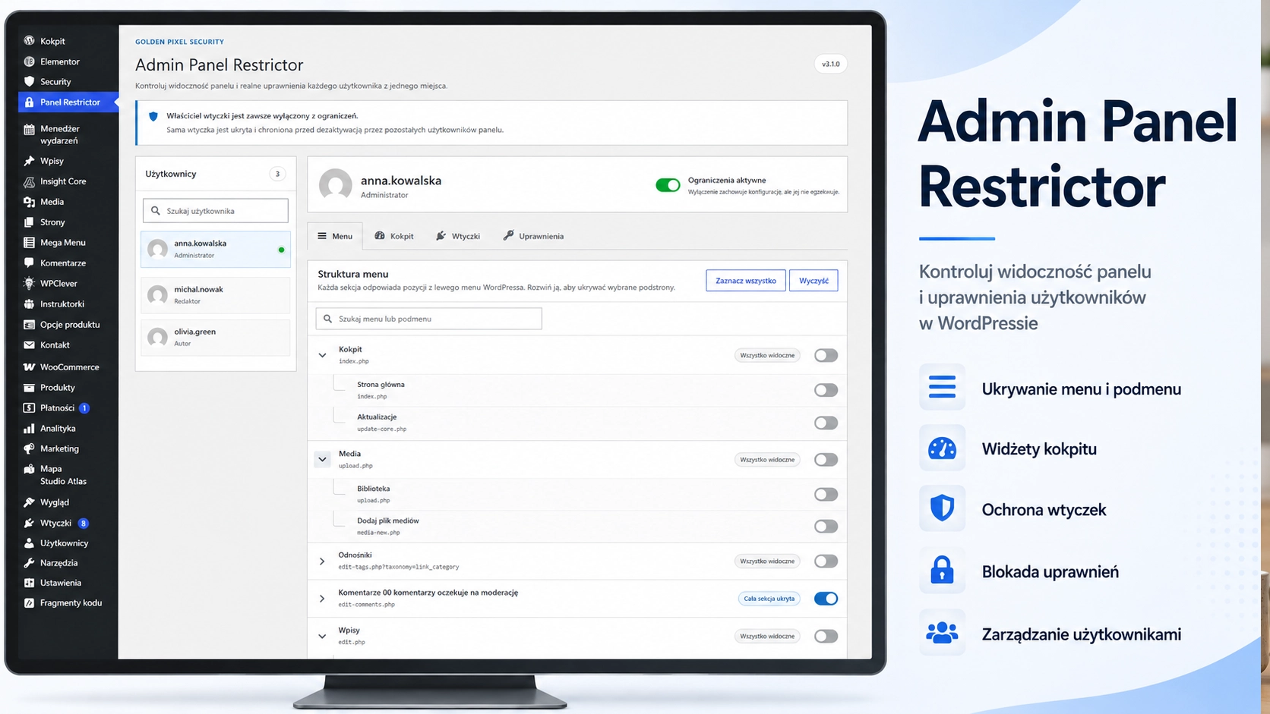Switch to the Kokpit tab

pos(394,236)
